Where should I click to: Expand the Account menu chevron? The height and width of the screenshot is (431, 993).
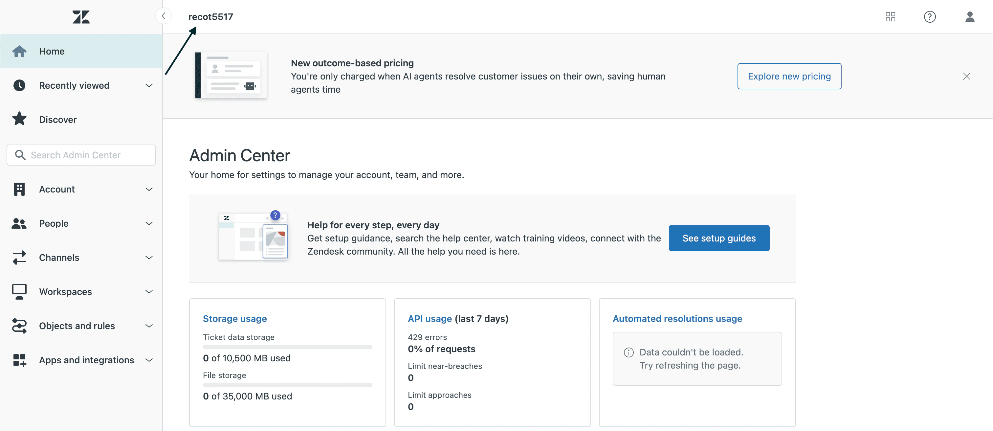coord(149,189)
